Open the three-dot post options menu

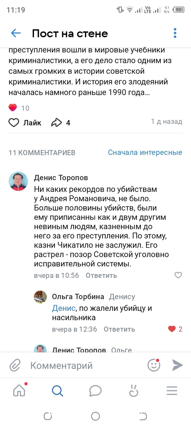[x=175, y=33]
